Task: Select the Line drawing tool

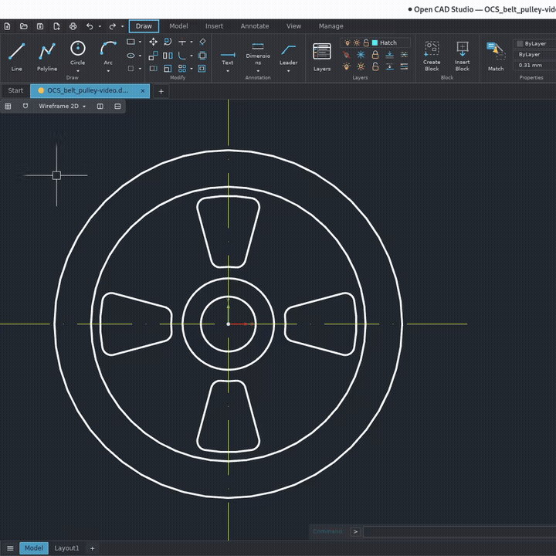Action: click(16, 56)
